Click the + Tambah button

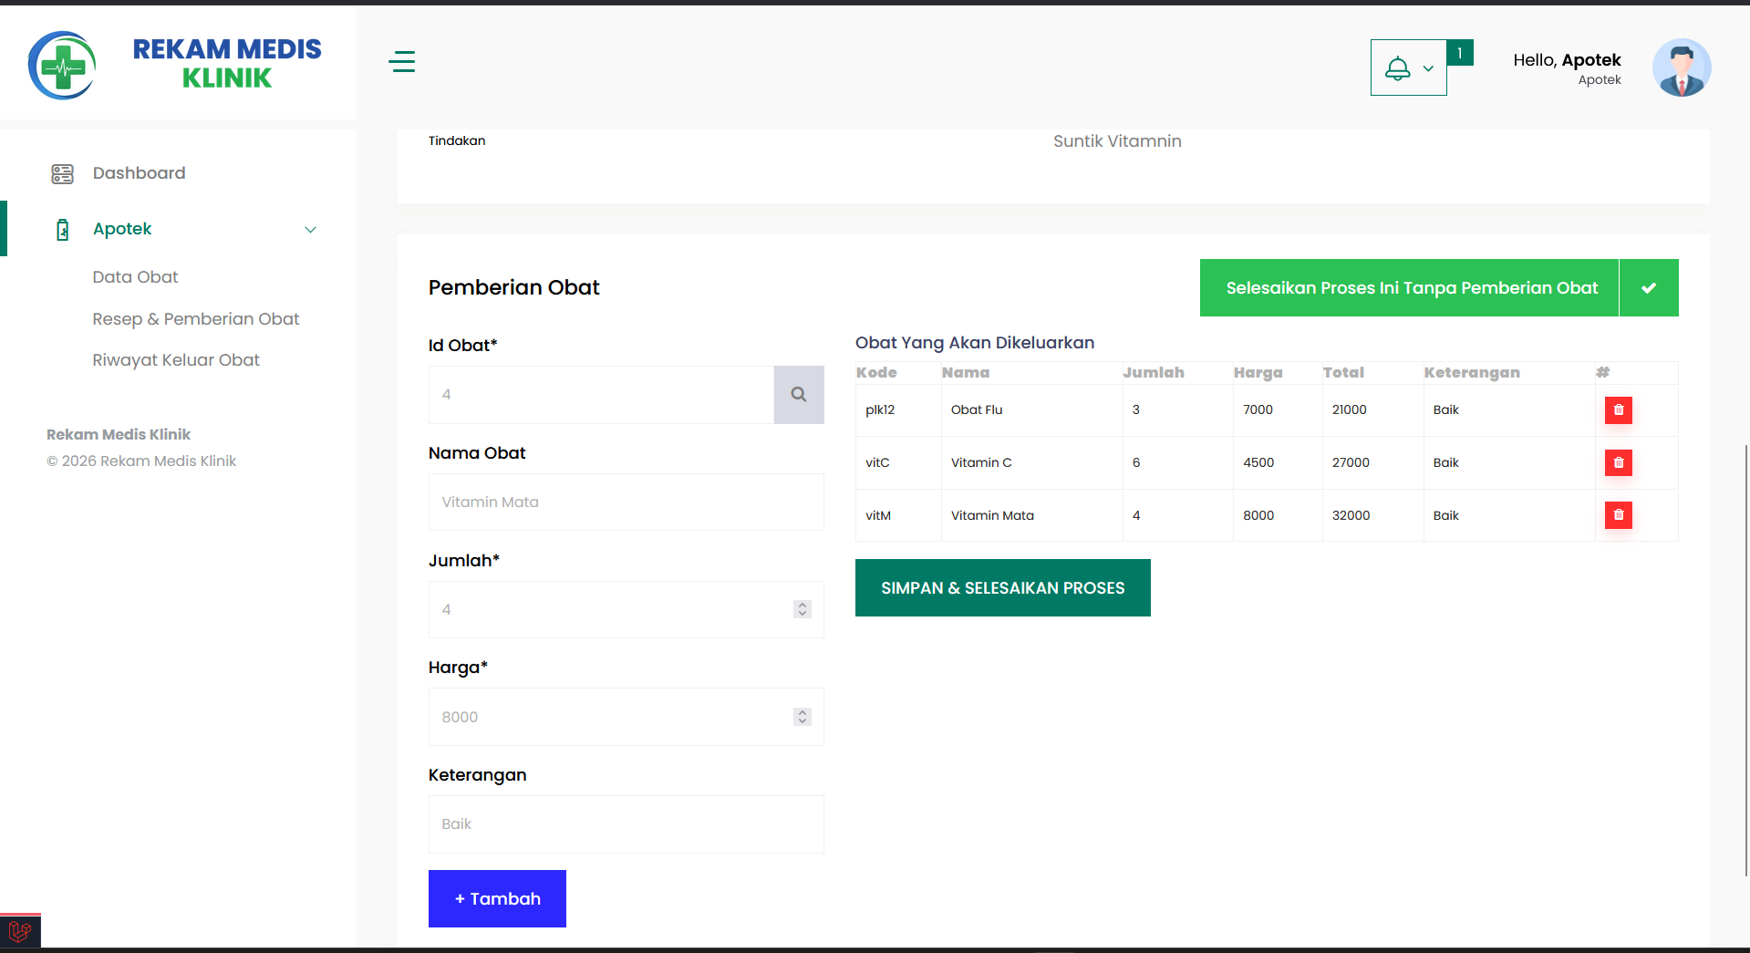click(x=497, y=898)
